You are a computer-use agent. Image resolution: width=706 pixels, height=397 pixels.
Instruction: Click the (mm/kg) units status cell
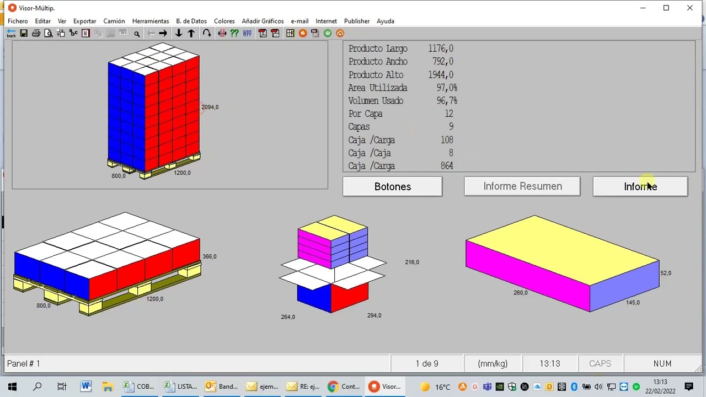(493, 363)
